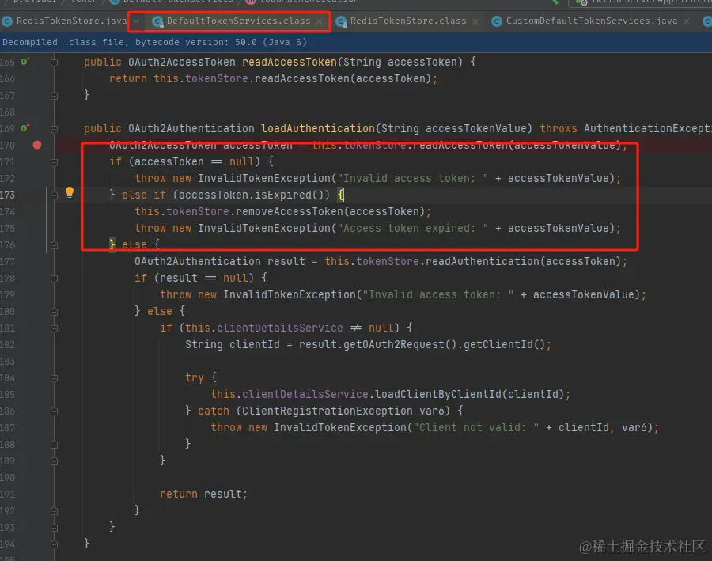Click readAuthentication call on line 177

483,261
